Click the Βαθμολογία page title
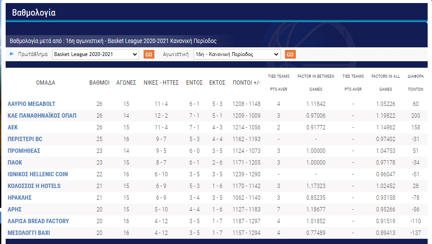 (x=33, y=13)
